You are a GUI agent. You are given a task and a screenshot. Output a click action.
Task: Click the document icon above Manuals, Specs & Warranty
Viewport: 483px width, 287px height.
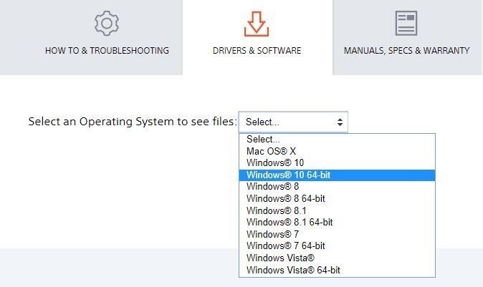click(x=406, y=24)
